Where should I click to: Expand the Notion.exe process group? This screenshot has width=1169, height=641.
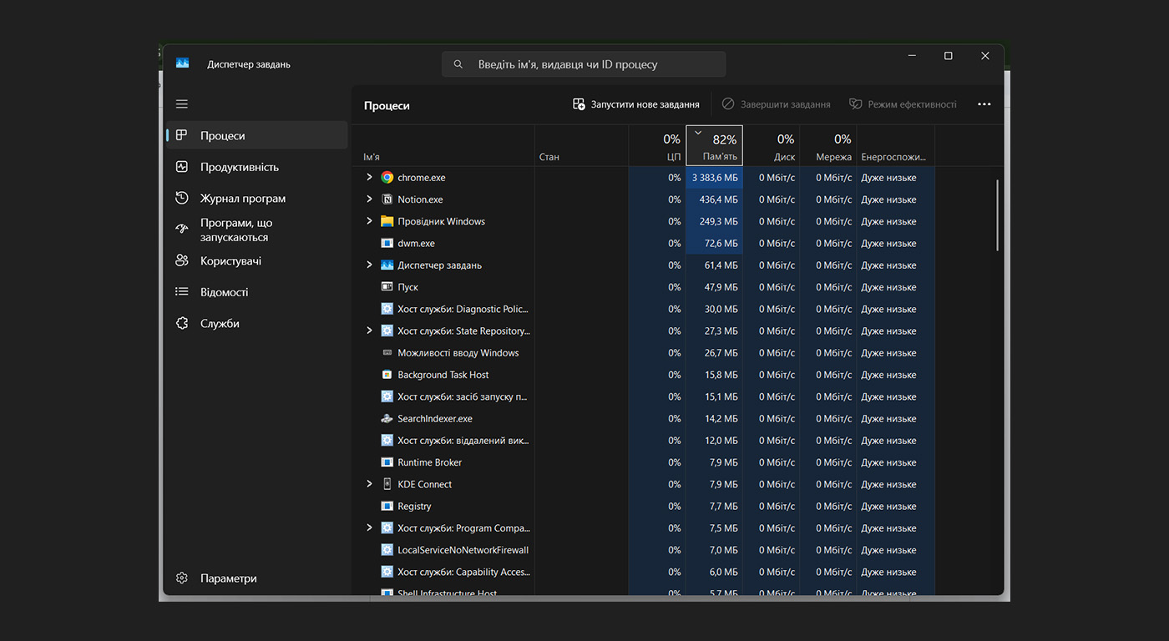pos(369,199)
